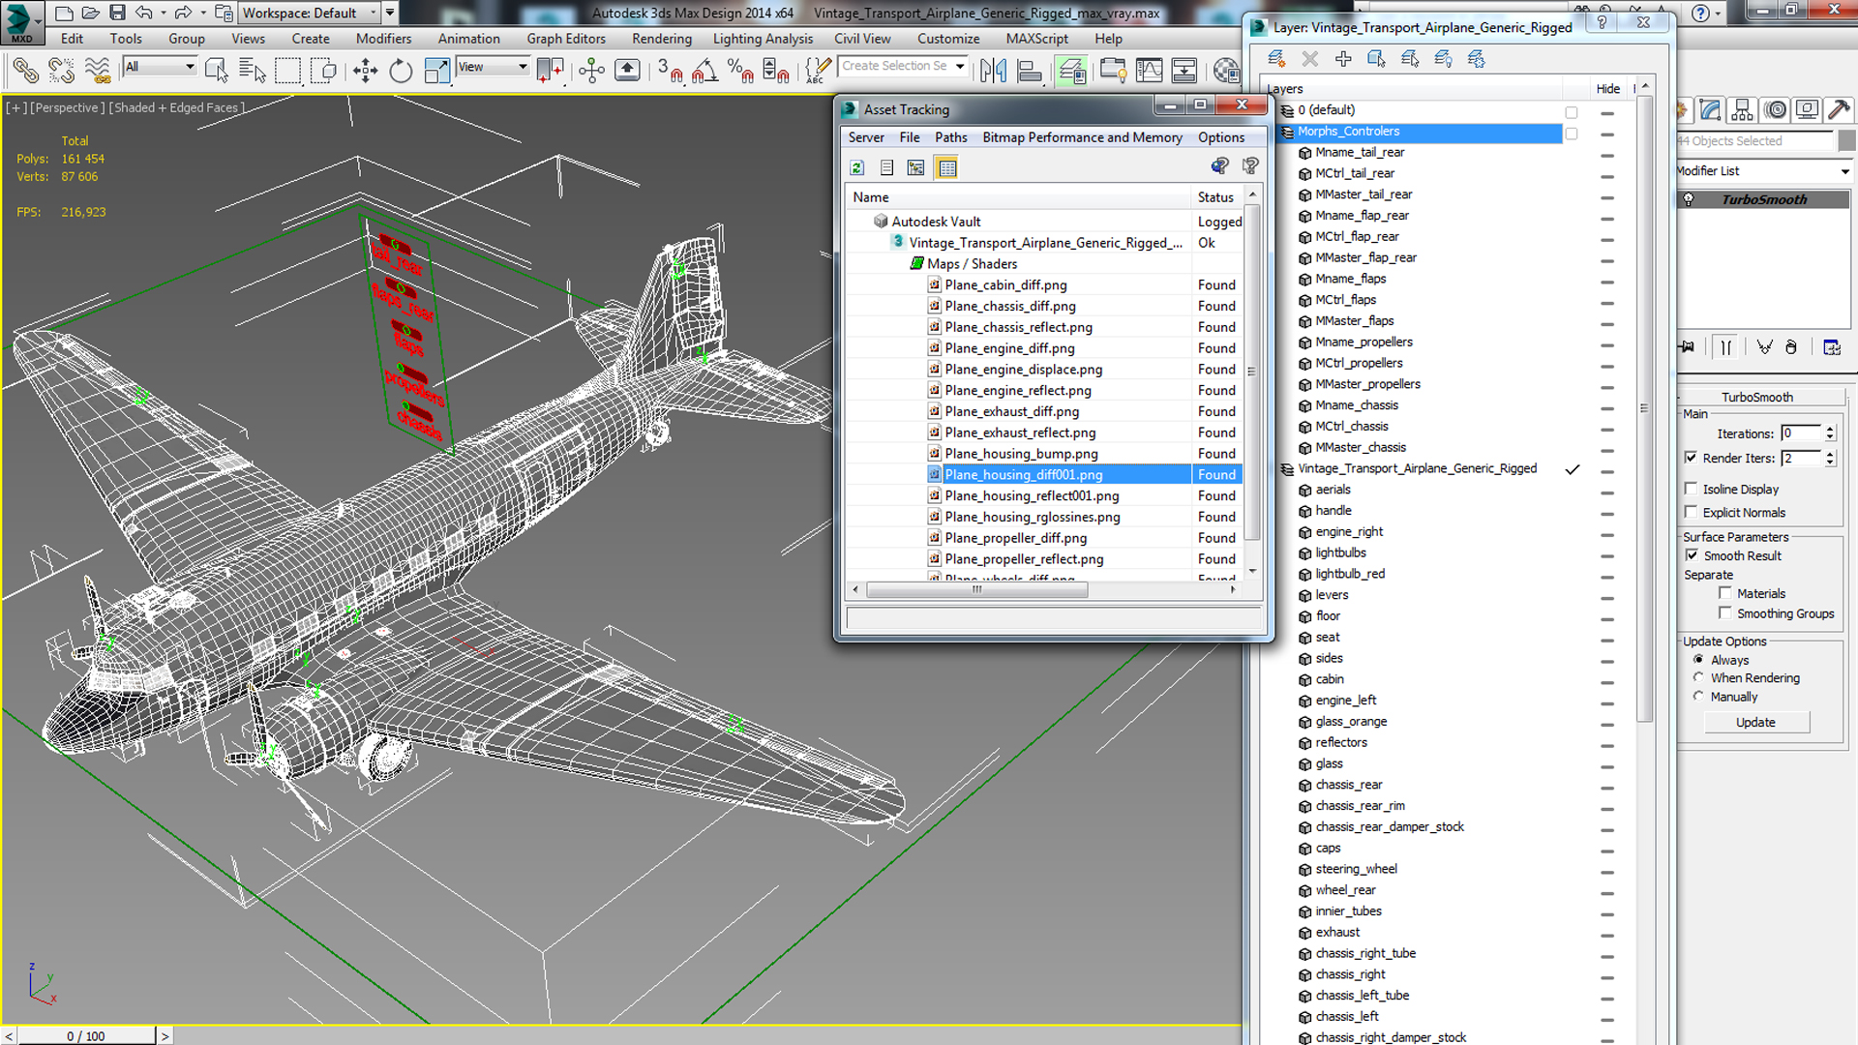This screenshot has width=1858, height=1045.
Task: Open the Hierarchy command panel tab
Action: point(1742,110)
